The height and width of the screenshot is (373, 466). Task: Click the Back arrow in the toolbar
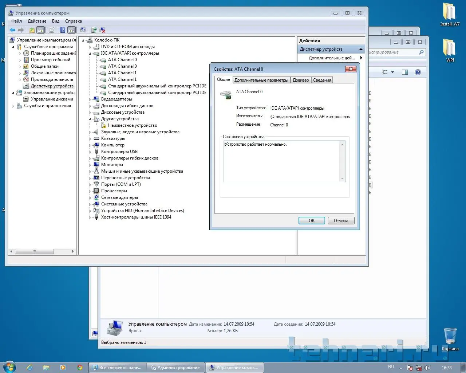12,30
